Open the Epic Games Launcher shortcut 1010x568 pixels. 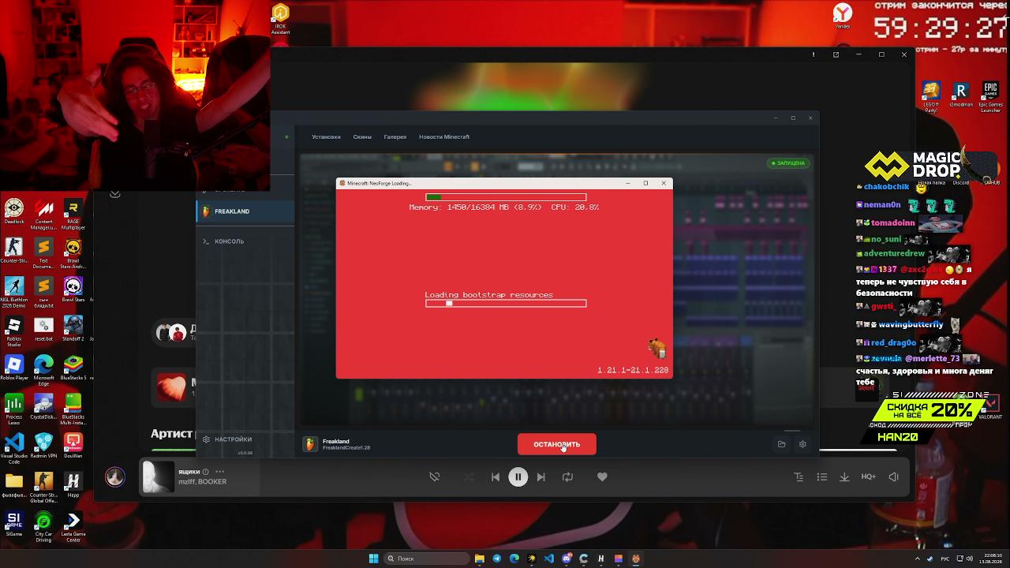(990, 97)
